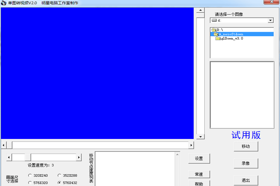Click the blue image preview area

coord(97,73)
